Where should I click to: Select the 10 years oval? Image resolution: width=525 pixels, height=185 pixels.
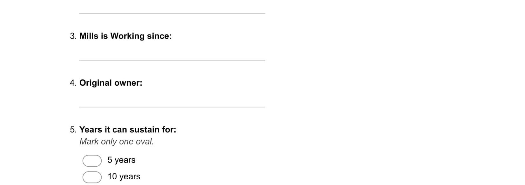click(x=92, y=177)
